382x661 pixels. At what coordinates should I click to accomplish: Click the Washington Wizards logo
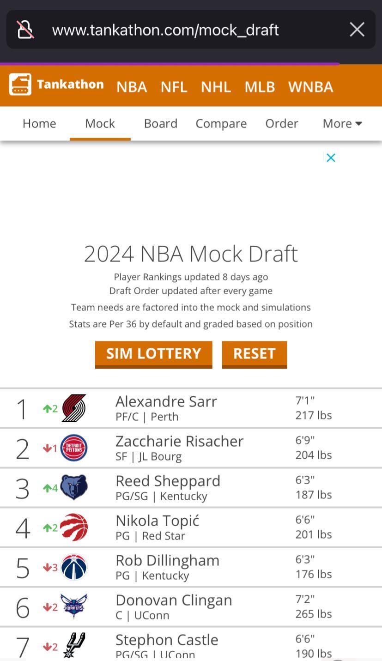click(74, 567)
